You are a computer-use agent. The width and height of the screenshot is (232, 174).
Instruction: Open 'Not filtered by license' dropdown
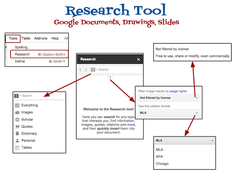click(x=169, y=98)
